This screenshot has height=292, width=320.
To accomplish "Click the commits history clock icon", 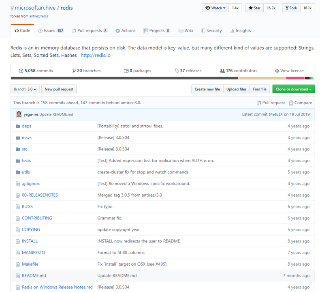I will pos(21,71).
